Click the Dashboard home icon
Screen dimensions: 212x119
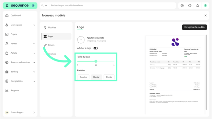coord(7,16)
